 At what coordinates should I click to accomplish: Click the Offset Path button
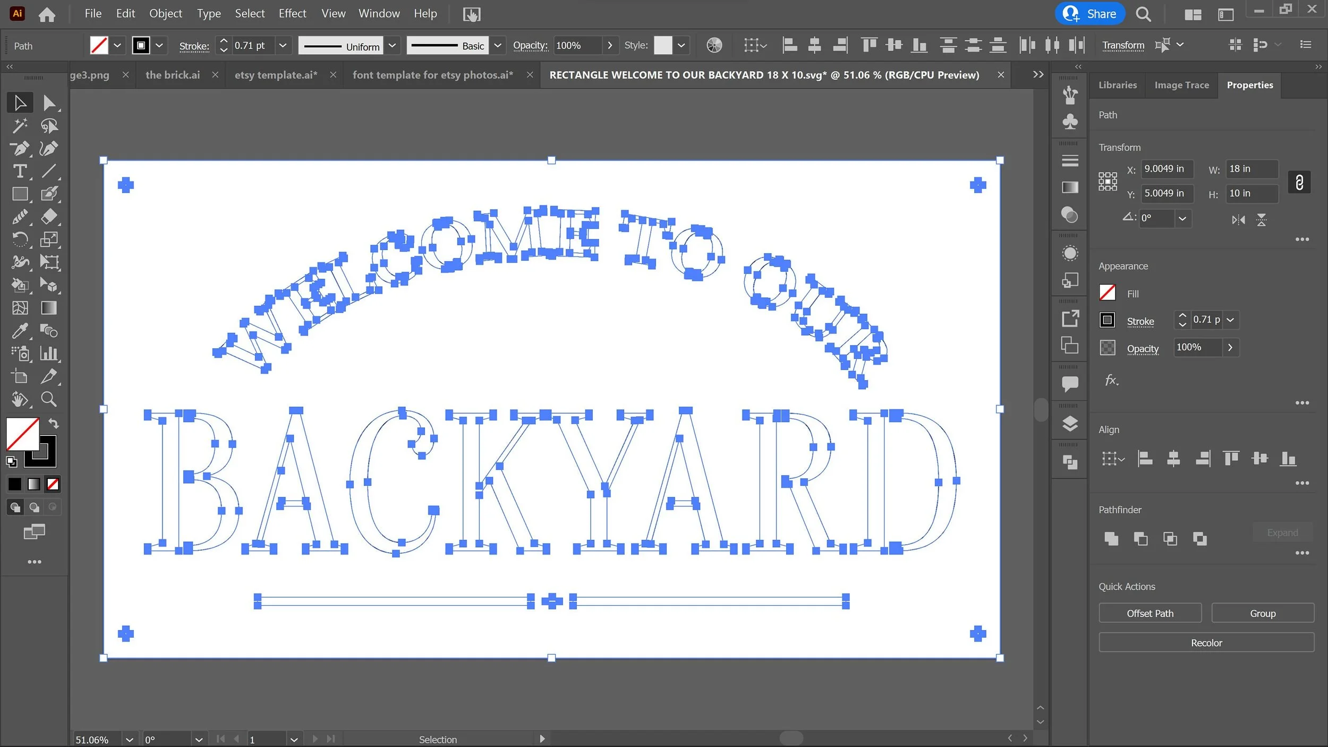1150,613
